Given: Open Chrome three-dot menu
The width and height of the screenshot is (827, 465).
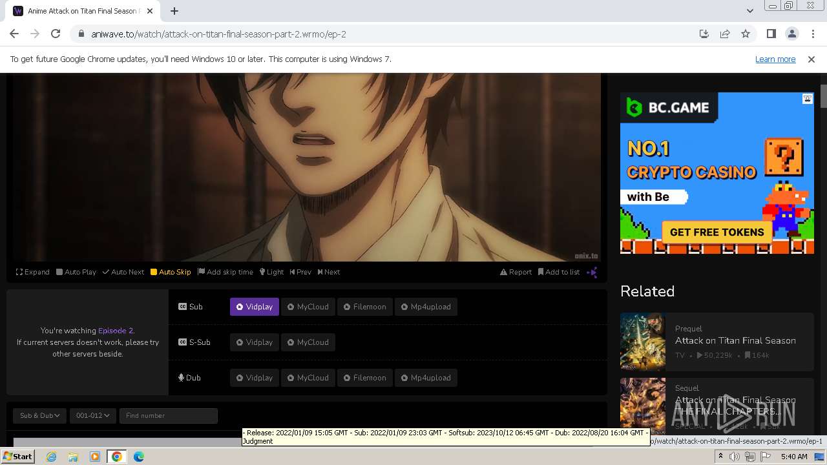Looking at the screenshot, I should 812,34.
